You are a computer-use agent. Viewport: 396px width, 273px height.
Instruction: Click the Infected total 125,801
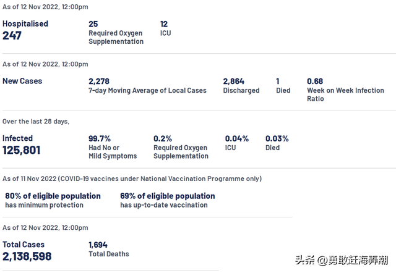[x=22, y=150]
